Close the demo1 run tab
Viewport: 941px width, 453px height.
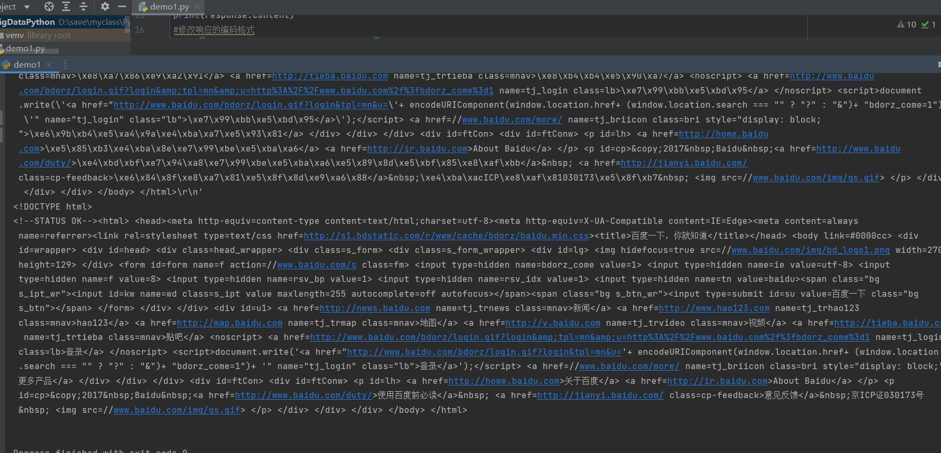coord(49,64)
